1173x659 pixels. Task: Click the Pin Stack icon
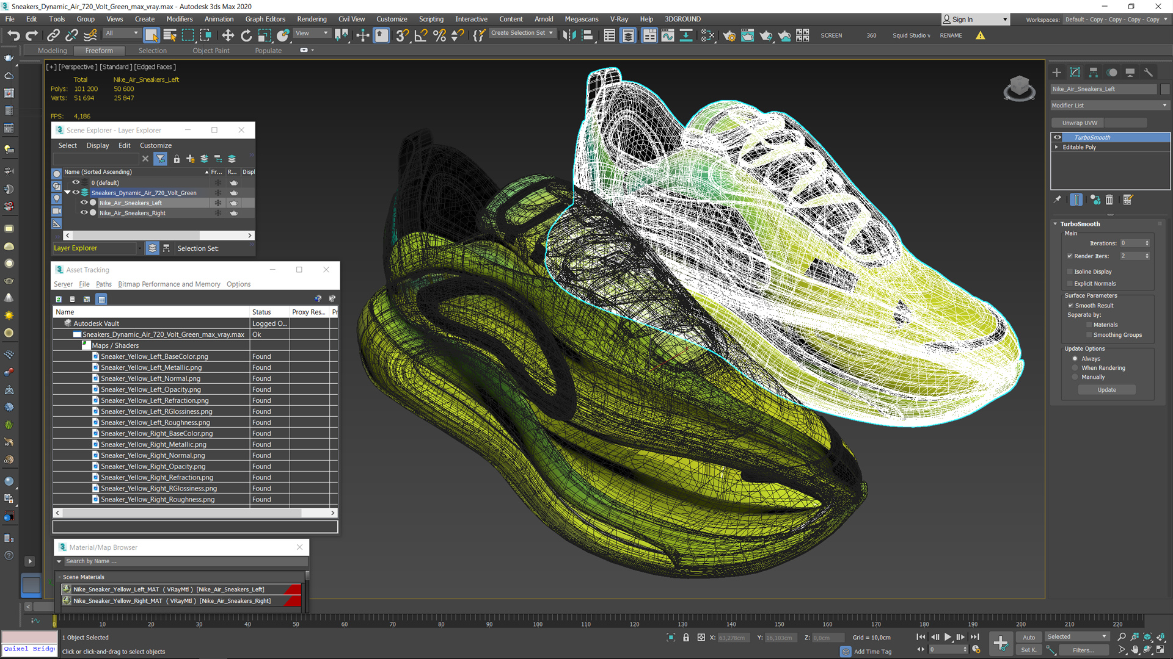click(x=1058, y=200)
